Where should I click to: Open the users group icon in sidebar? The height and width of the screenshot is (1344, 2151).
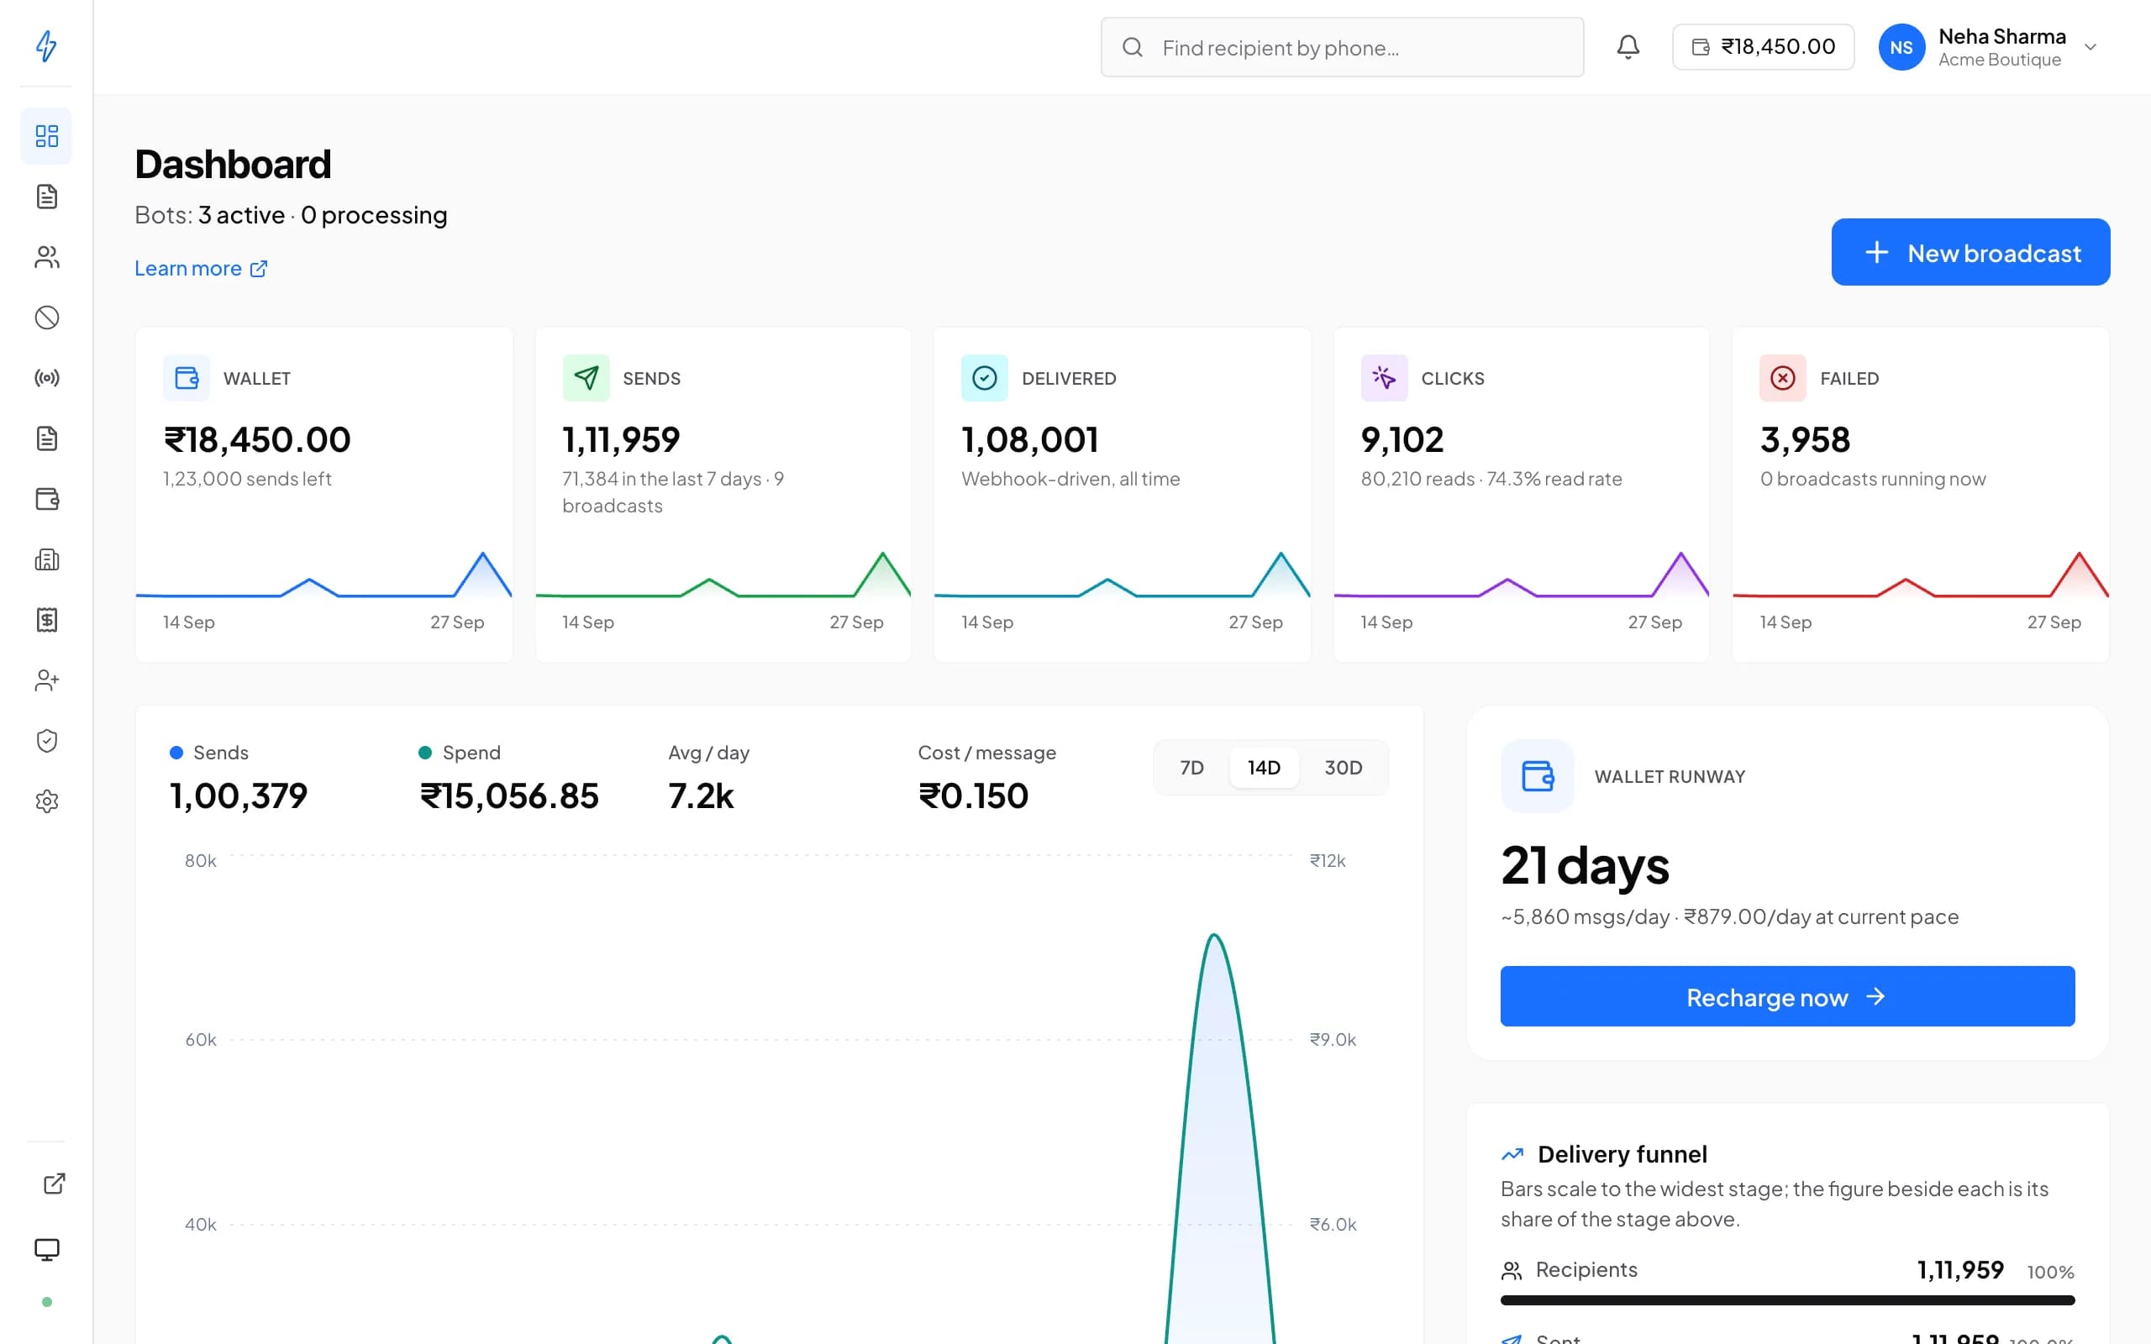(x=46, y=257)
